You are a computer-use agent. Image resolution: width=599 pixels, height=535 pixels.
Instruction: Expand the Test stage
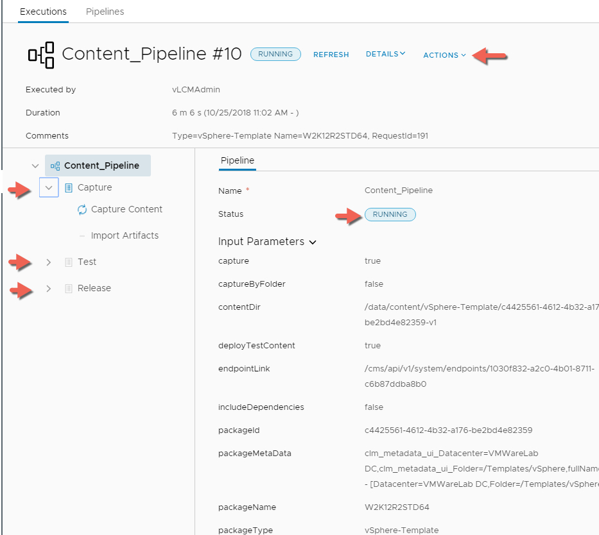pos(49,262)
